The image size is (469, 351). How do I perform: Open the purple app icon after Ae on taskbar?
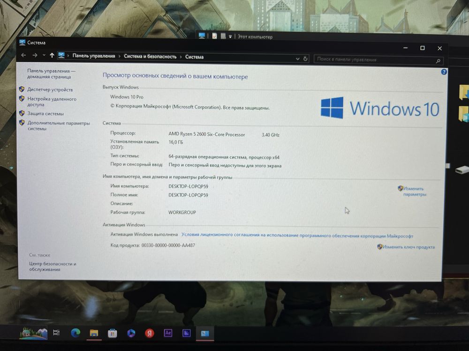[x=187, y=333]
